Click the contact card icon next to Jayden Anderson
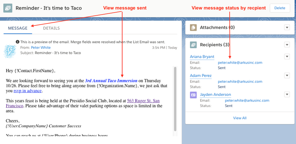Viewport: 296px width, 144px height. tap(193, 95)
